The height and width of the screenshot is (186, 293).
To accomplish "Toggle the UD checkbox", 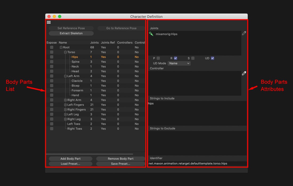I will pyautogui.click(x=213, y=58).
